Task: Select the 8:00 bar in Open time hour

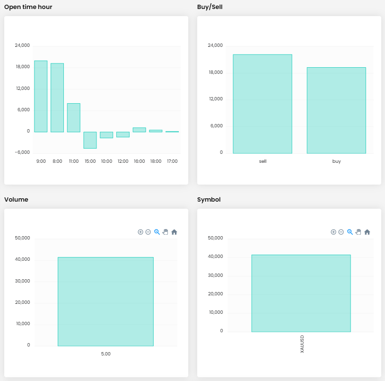Action: 57,97
